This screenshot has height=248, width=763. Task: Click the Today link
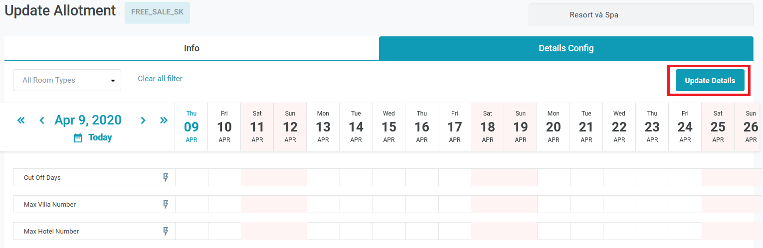tap(100, 137)
